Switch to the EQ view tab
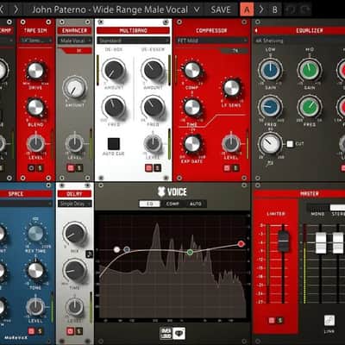345x345 pixels. 150,204
